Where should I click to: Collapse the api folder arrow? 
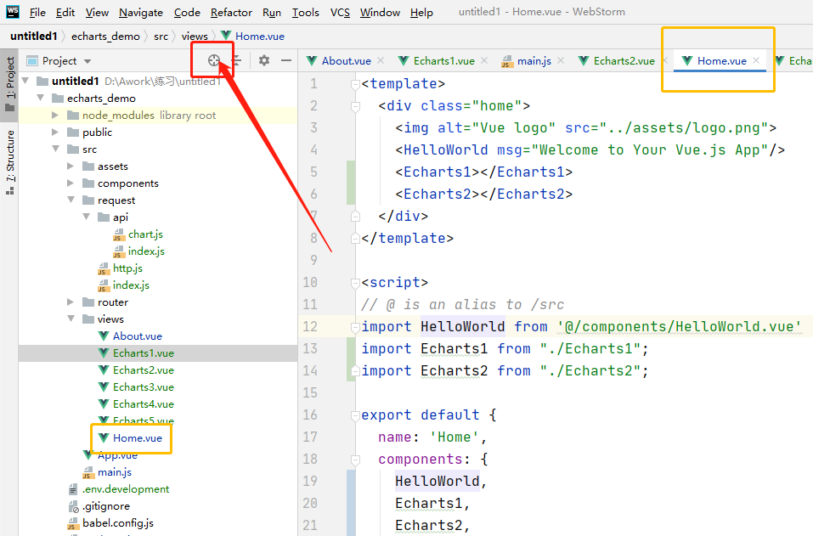pyautogui.click(x=86, y=217)
